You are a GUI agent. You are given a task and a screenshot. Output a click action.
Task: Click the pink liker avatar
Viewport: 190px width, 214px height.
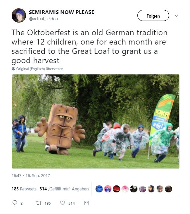coord(125,189)
